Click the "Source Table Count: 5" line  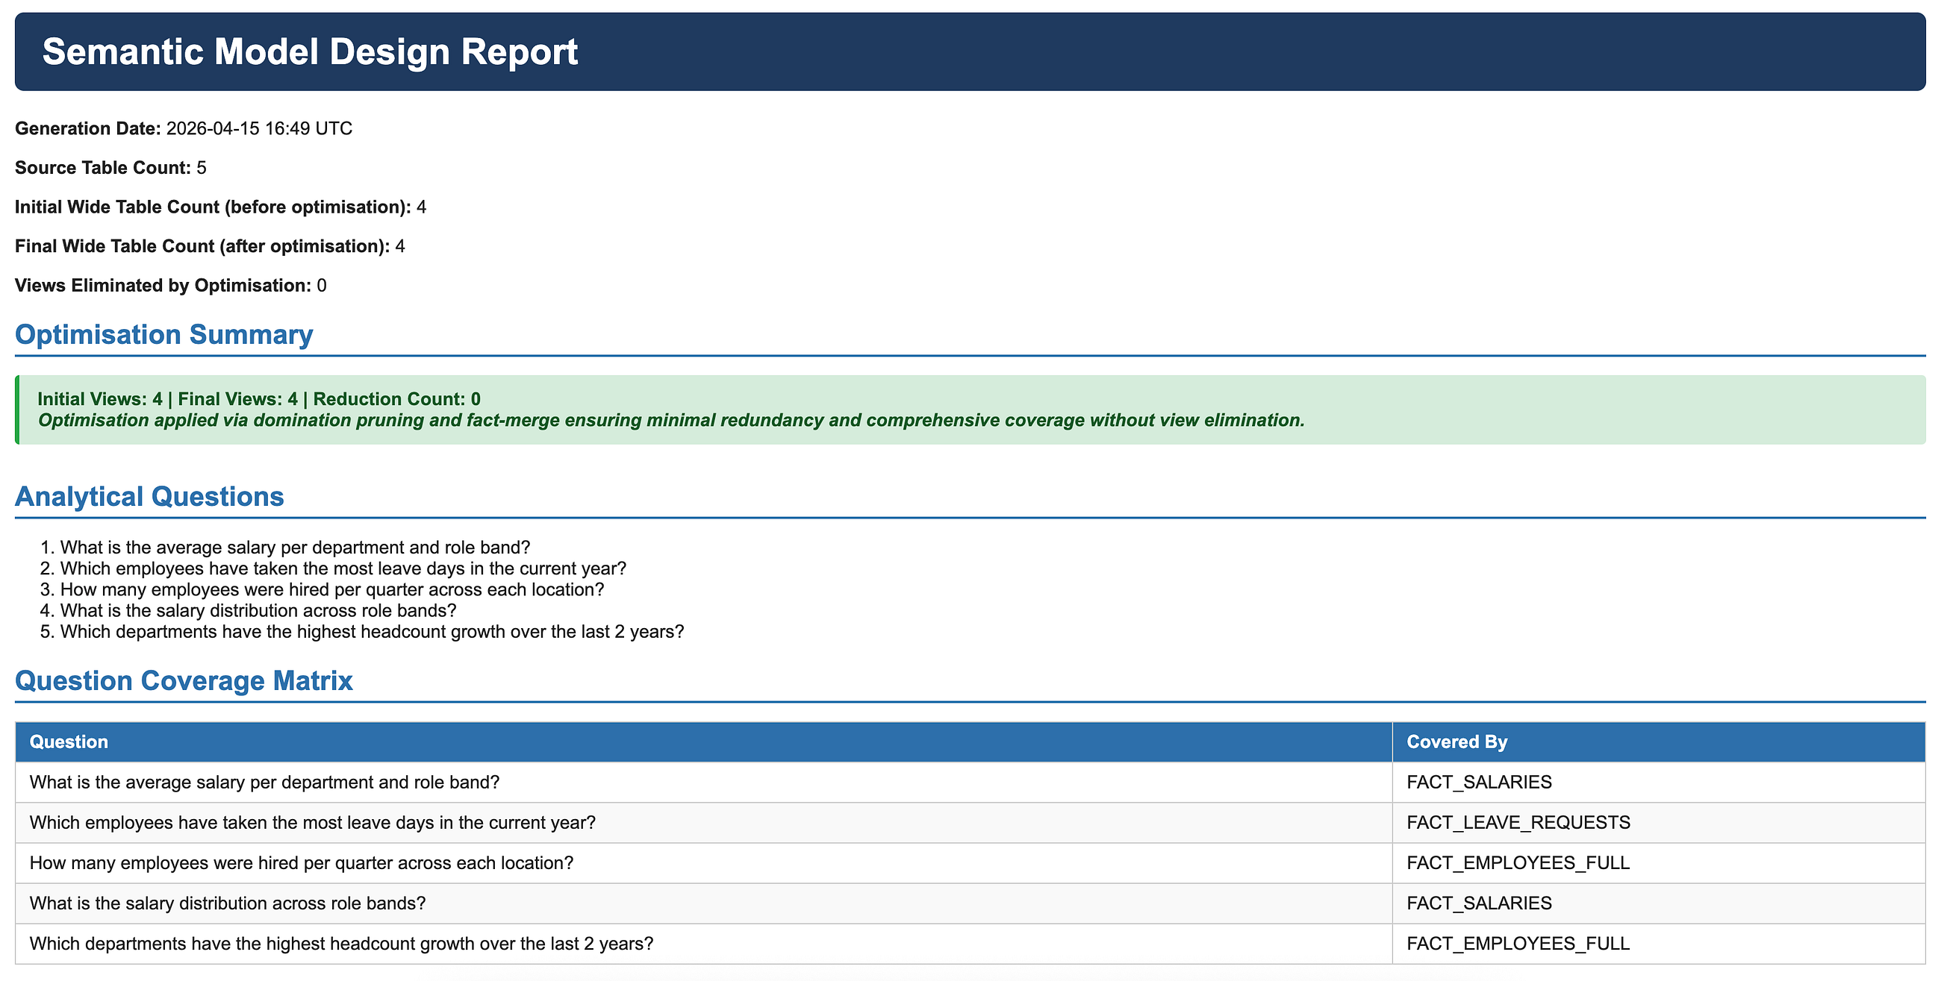(x=110, y=168)
